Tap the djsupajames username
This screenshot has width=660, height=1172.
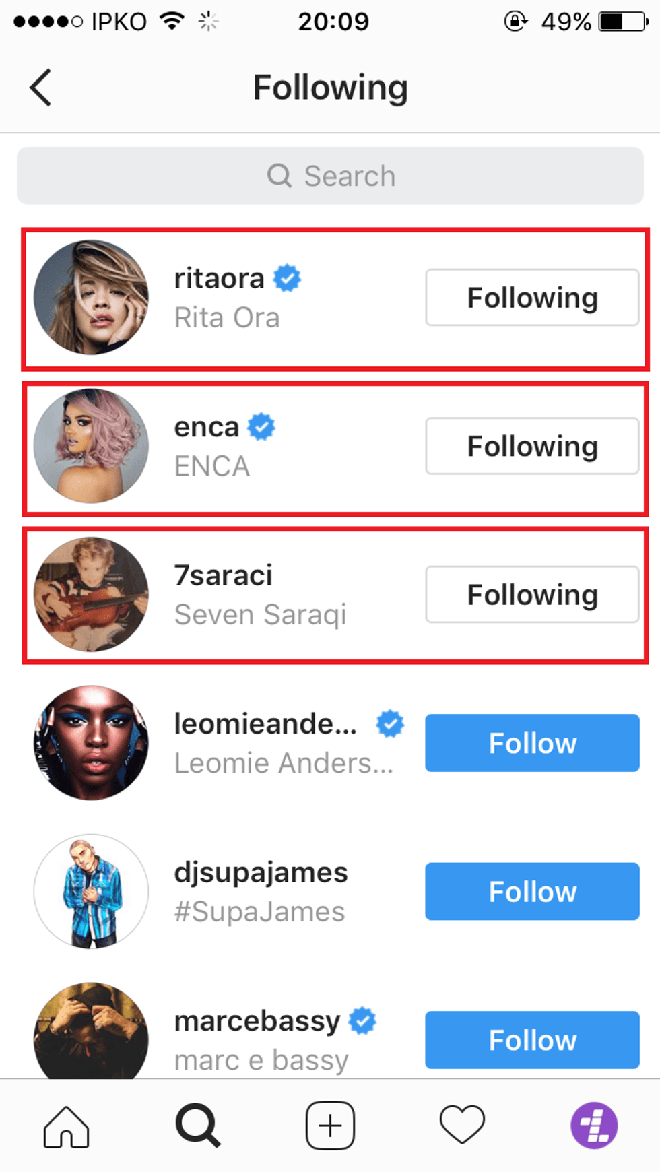click(261, 872)
